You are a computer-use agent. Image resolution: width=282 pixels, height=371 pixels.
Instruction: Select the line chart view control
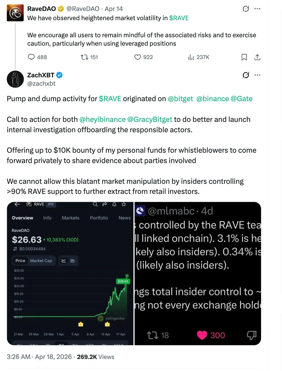[64, 260]
